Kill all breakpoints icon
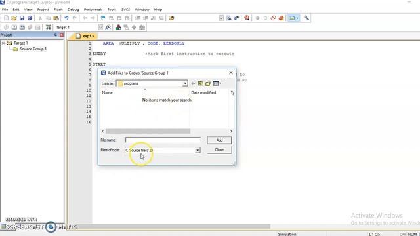This screenshot has height=236, width=420. (282, 18)
